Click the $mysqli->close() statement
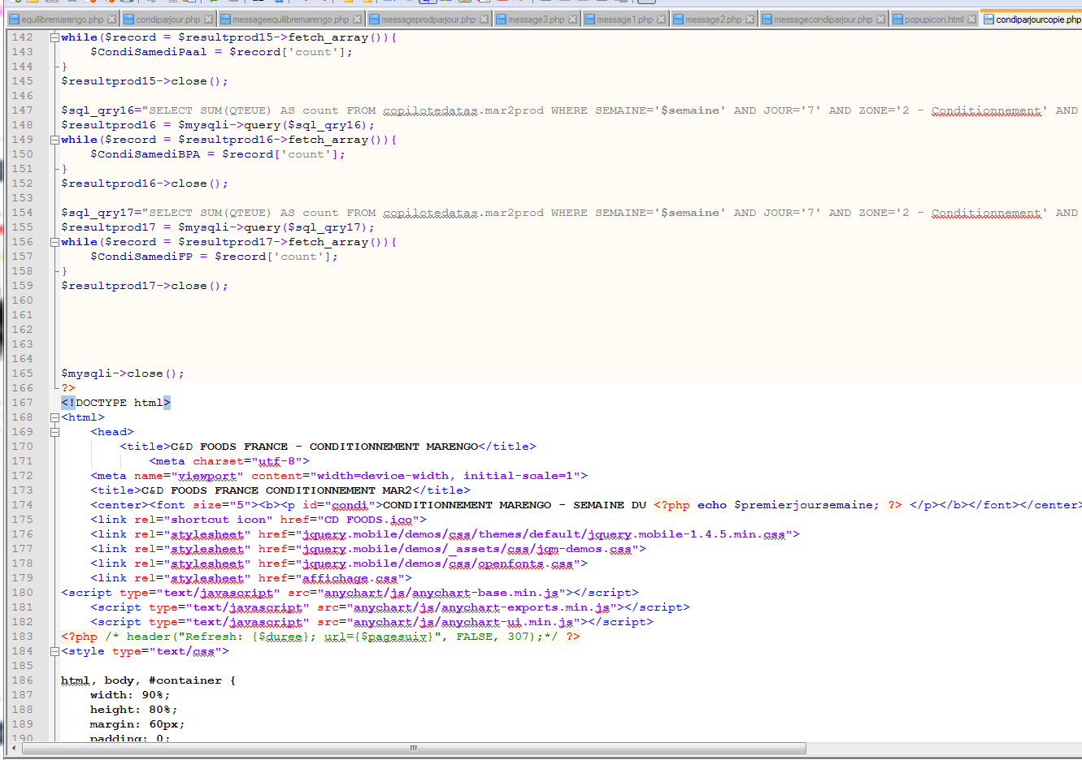 coord(122,374)
